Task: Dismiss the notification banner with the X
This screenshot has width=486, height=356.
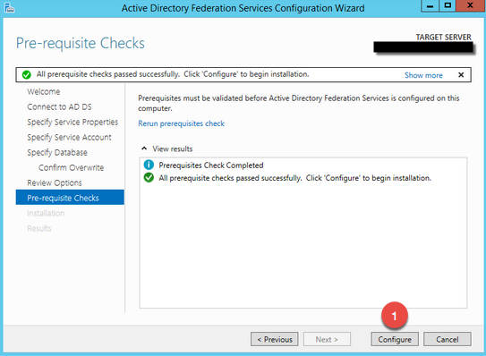Action: pyautogui.click(x=461, y=74)
